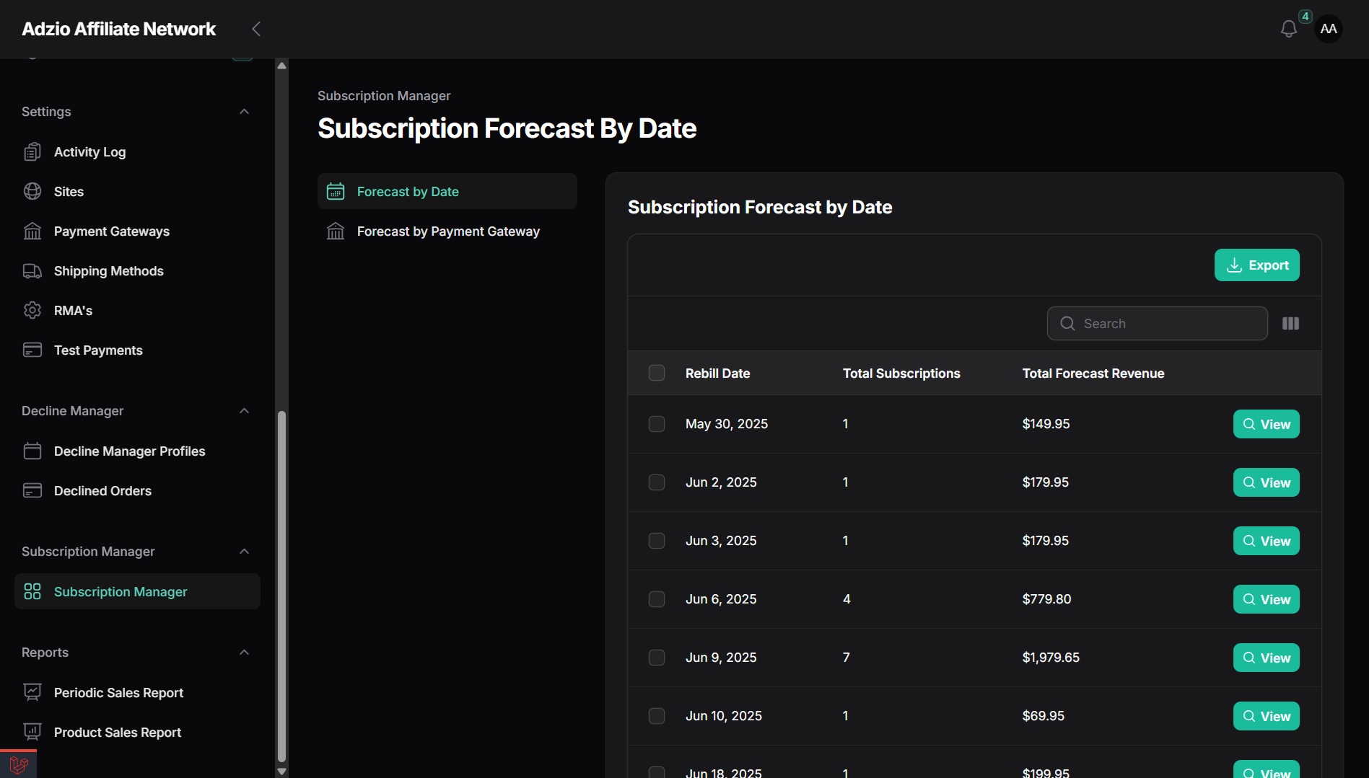Click the AA user avatar

pos(1328,29)
